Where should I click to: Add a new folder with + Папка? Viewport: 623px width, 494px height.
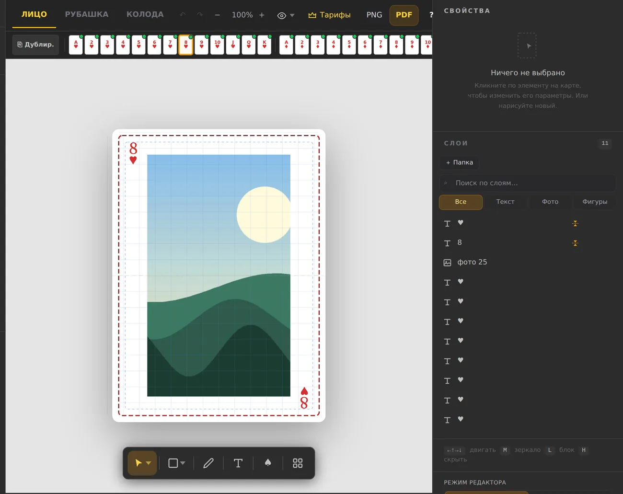click(460, 162)
